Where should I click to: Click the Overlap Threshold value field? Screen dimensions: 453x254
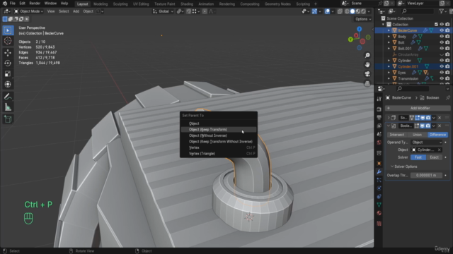click(426, 175)
